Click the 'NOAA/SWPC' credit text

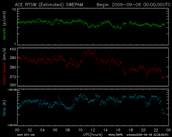click(116, 135)
